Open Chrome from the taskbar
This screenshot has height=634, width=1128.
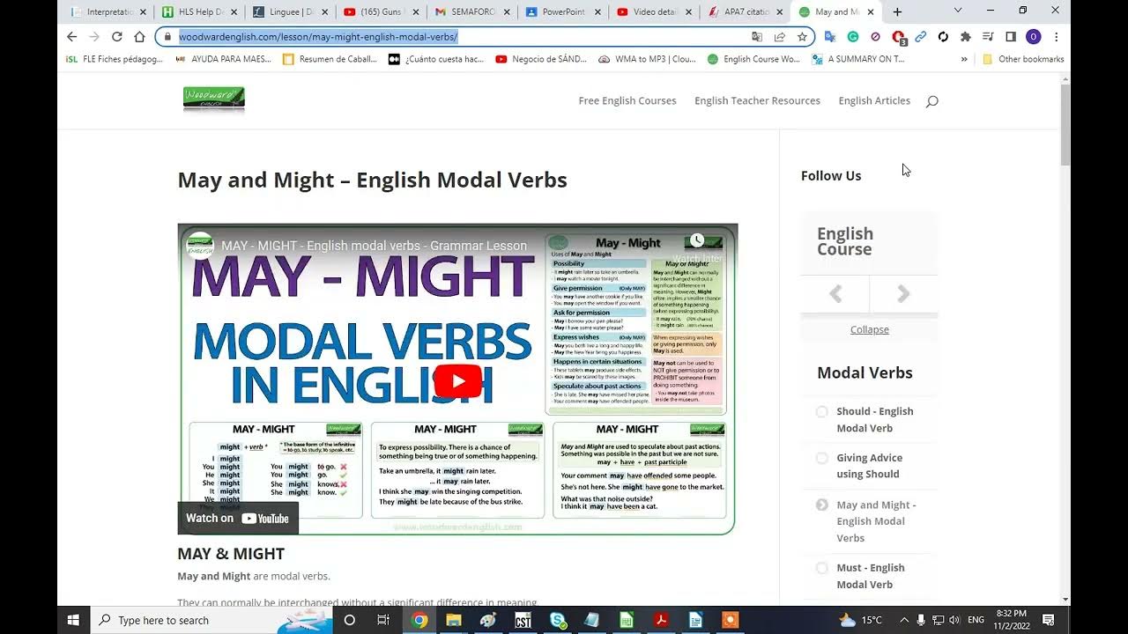(419, 620)
